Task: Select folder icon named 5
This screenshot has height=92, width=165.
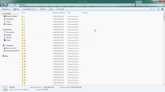Action: pyautogui.click(x=22, y=27)
